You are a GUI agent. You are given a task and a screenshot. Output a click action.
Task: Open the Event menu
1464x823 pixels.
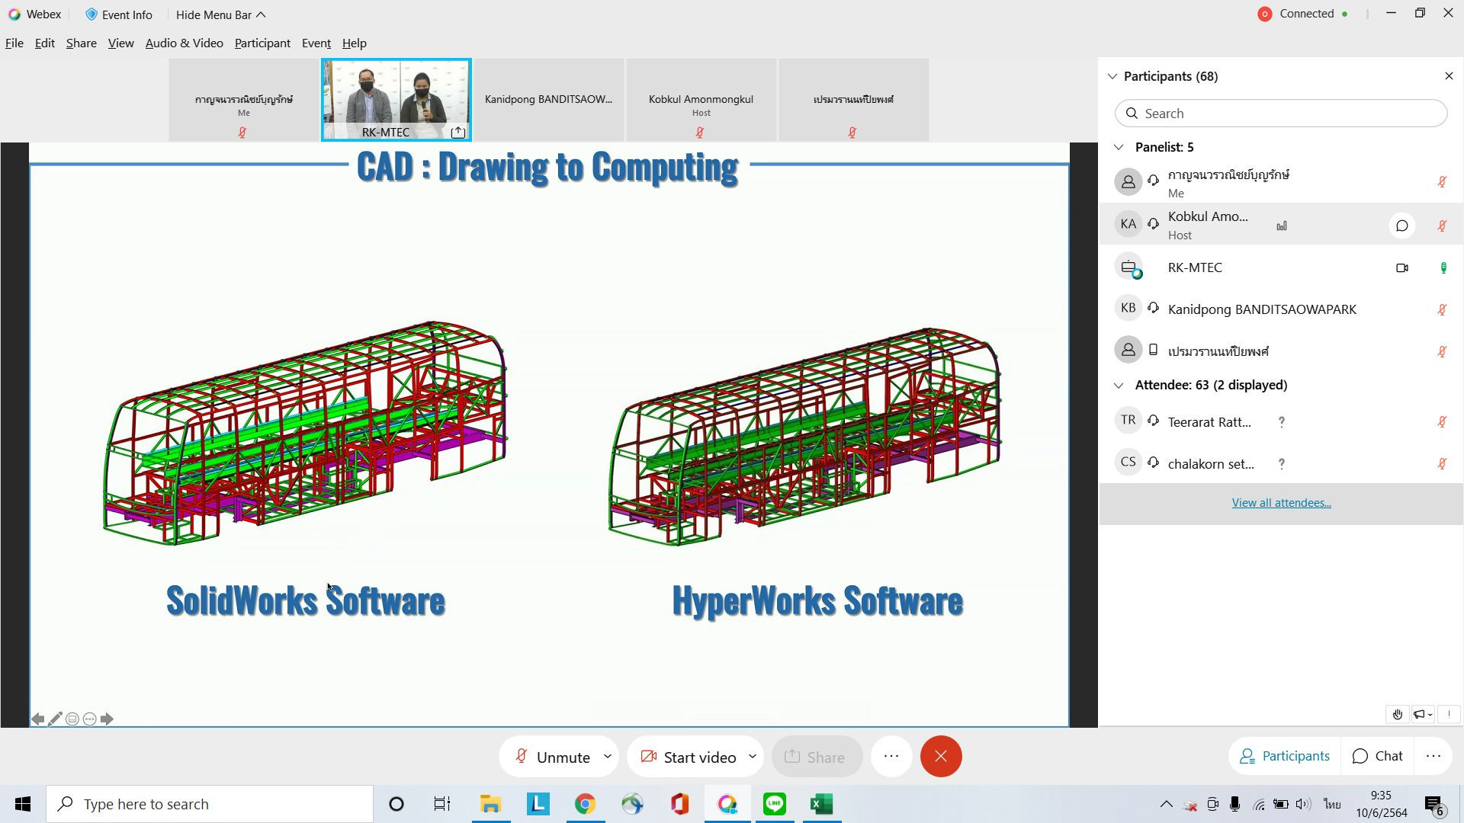point(316,43)
